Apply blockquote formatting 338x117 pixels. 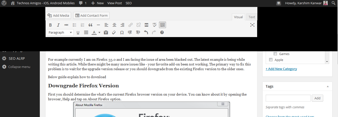90,25
